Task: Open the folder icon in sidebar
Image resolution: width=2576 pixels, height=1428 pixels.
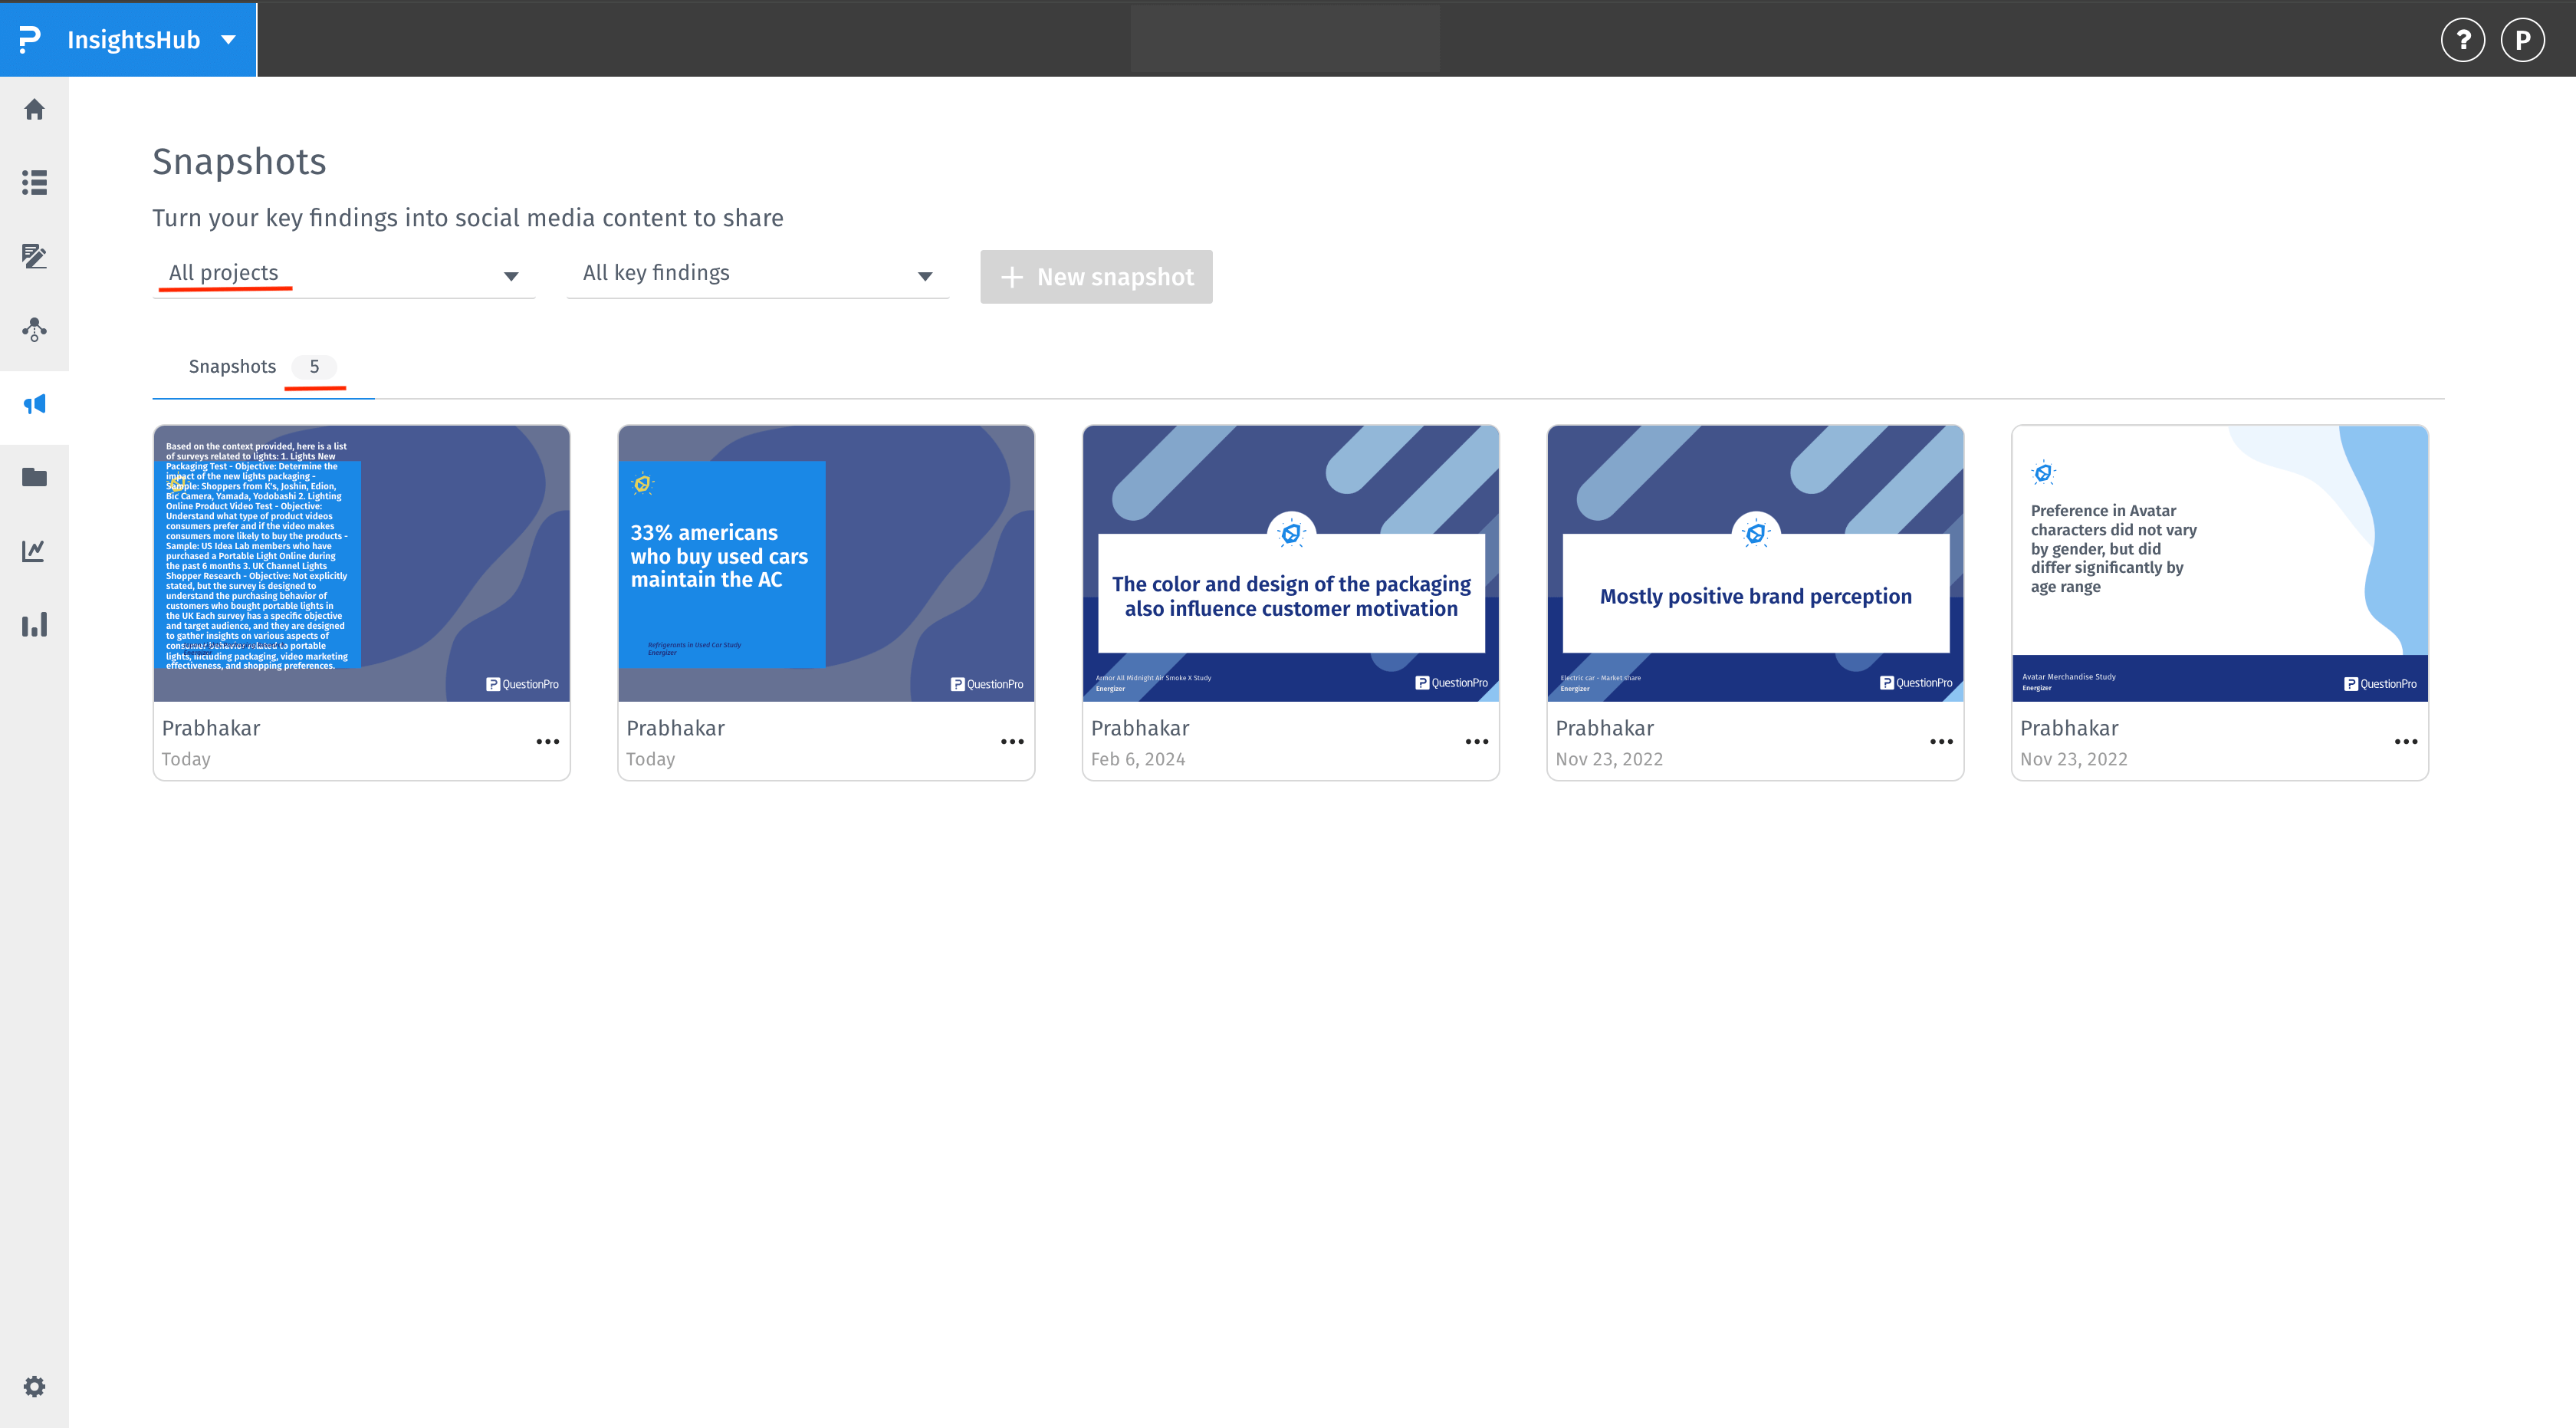Action: point(34,477)
